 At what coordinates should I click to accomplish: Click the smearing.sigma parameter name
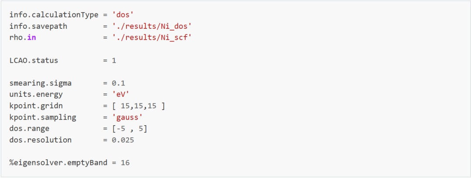click(40, 83)
